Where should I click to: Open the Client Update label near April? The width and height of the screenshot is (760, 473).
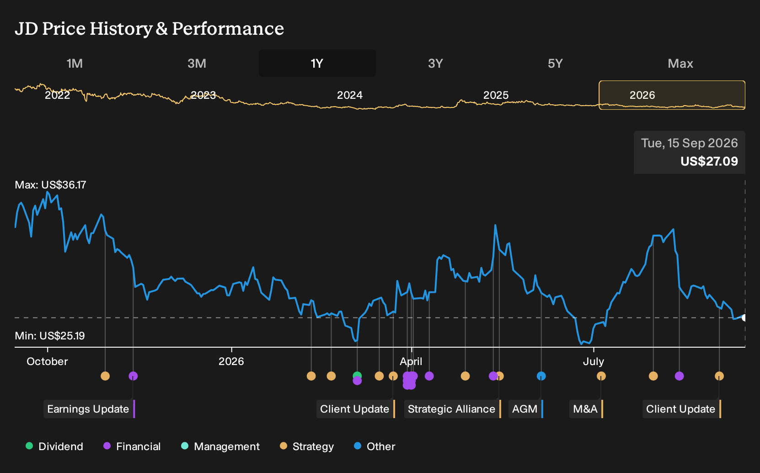356,409
